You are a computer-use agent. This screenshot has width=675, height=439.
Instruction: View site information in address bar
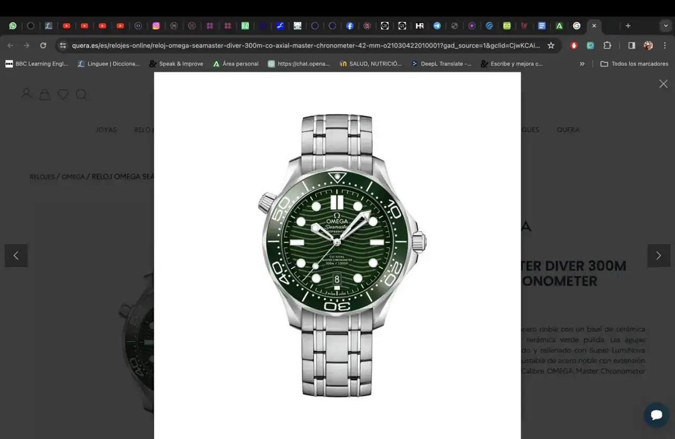tap(63, 45)
